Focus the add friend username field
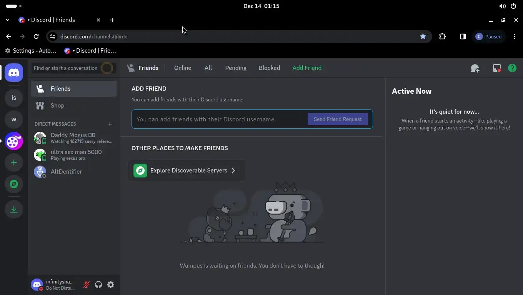523x295 pixels. click(x=220, y=119)
